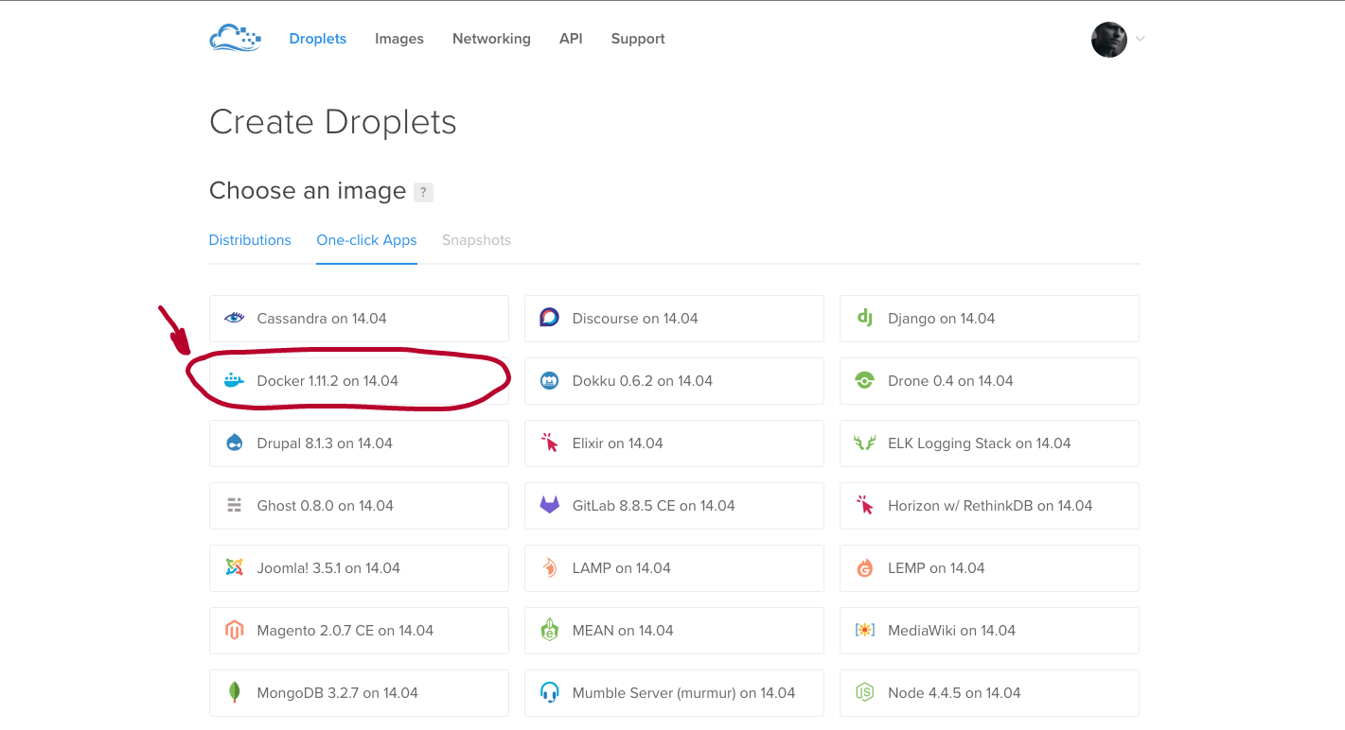The image size is (1345, 730).
Task: Open the API navigation item
Action: click(x=571, y=39)
